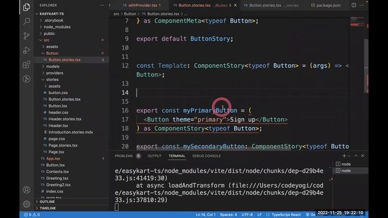Screen dimensions: 388x218
Task: Expand the models folder
Action: [x=72, y=66]
